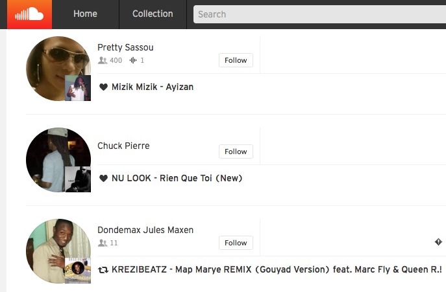Follow Pretty Sassou

(x=236, y=60)
